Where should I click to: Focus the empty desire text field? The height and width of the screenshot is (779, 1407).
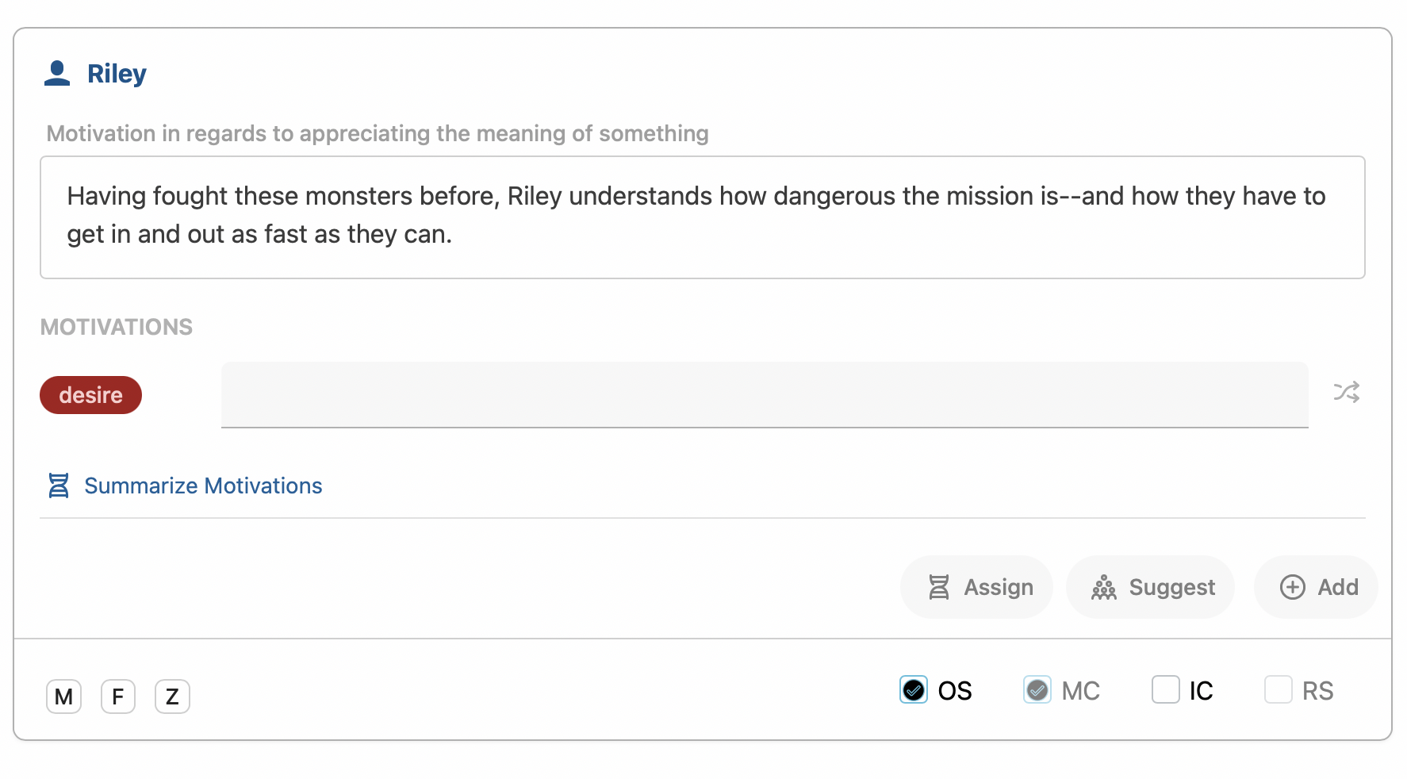[x=765, y=395]
